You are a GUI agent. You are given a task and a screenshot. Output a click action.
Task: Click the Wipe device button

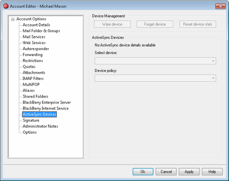coord(112,24)
